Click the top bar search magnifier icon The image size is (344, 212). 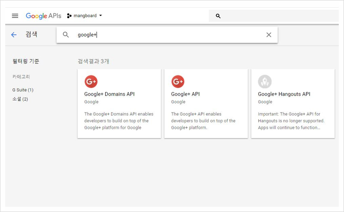click(218, 16)
